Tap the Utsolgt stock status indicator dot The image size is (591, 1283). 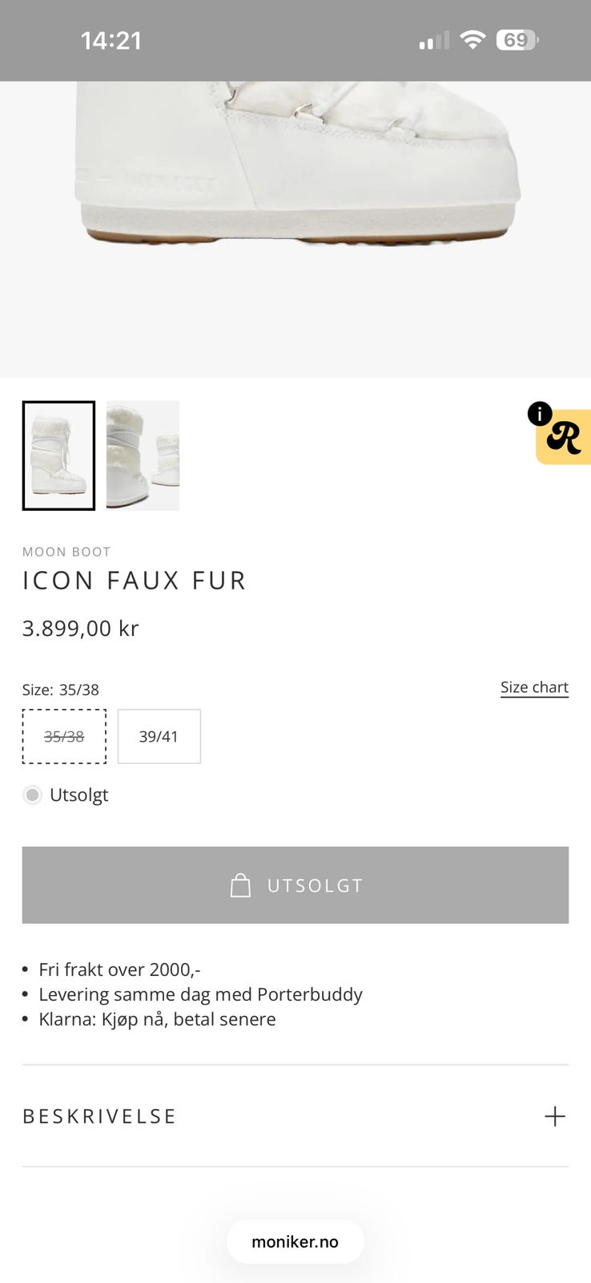pyautogui.click(x=32, y=795)
